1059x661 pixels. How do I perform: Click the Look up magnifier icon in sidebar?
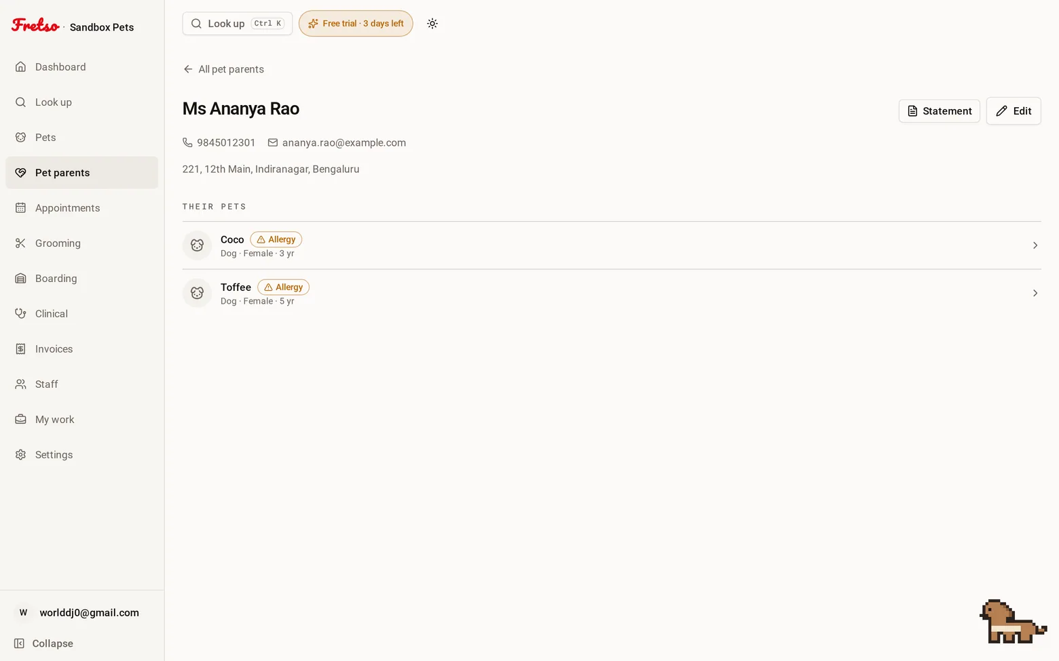pyautogui.click(x=20, y=102)
